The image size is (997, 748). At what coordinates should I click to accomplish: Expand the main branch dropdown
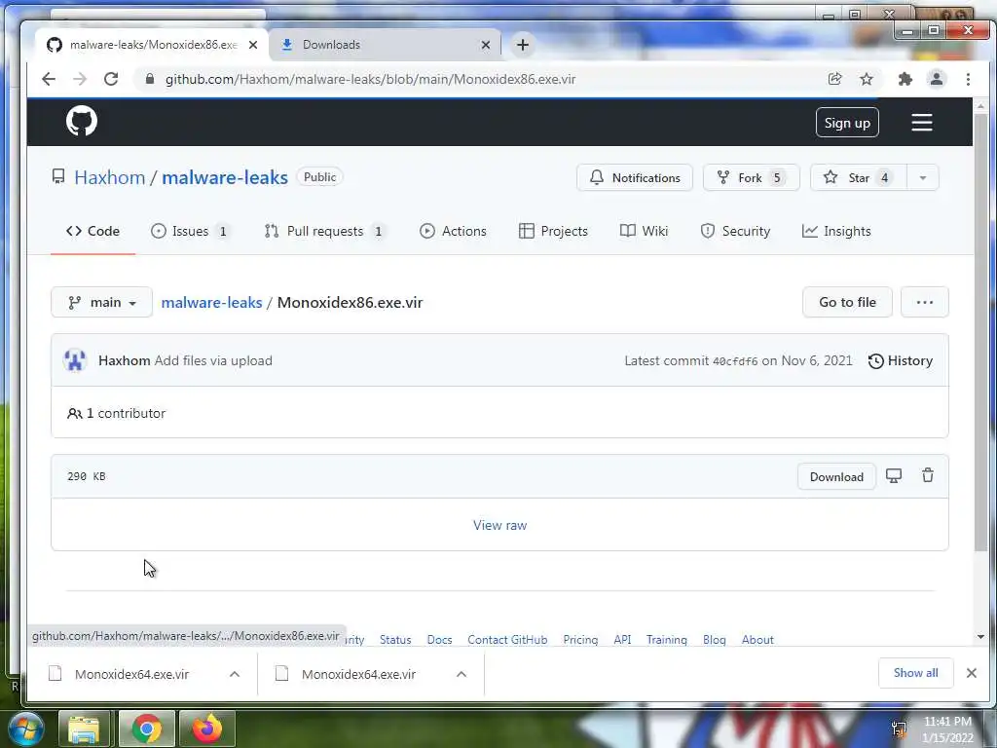coord(101,302)
